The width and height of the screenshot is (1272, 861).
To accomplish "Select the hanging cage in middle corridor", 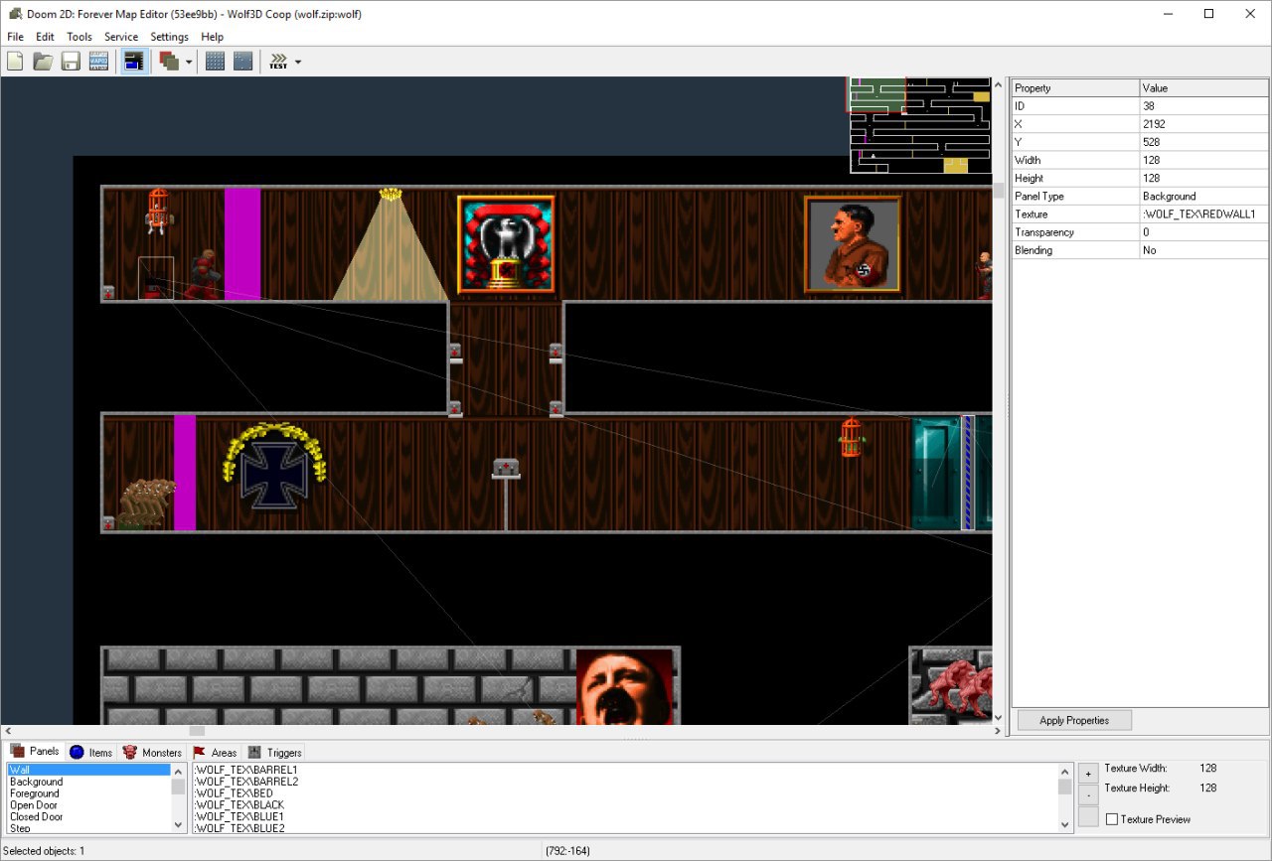I will [x=851, y=437].
